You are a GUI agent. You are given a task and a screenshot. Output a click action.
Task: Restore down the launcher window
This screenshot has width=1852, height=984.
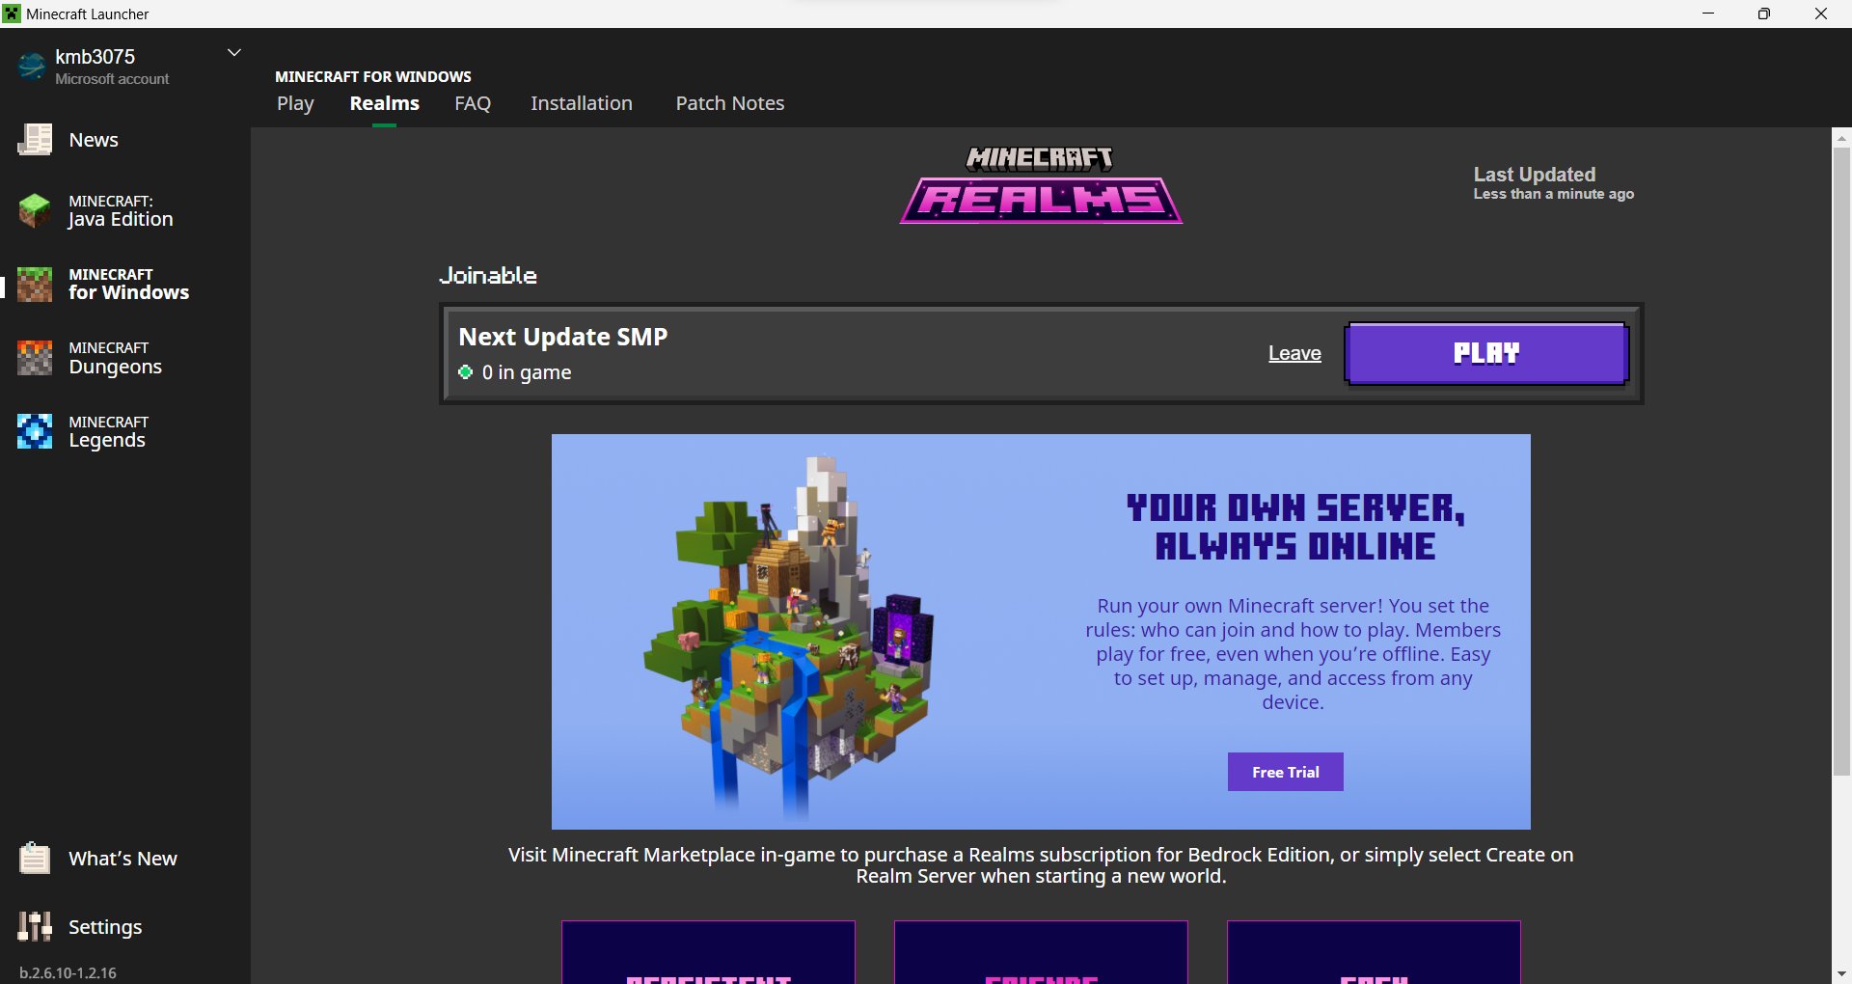click(1764, 14)
